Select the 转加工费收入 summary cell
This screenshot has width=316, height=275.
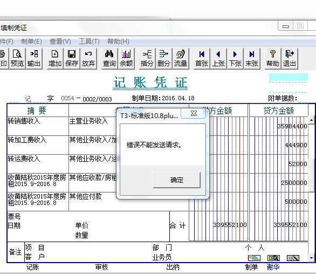38,145
